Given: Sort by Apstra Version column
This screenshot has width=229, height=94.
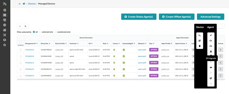Looking at the screenshot, I should tap(181, 43).
